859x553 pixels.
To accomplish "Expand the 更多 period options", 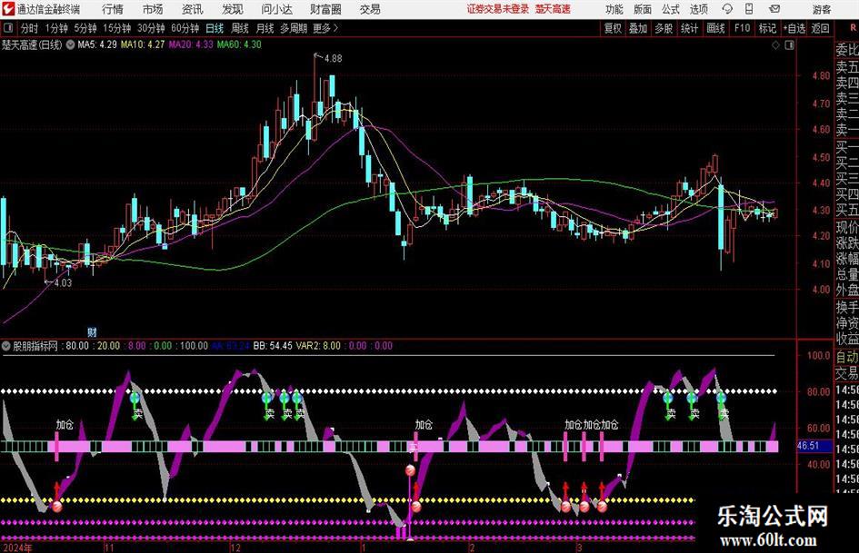I will pyautogui.click(x=326, y=28).
